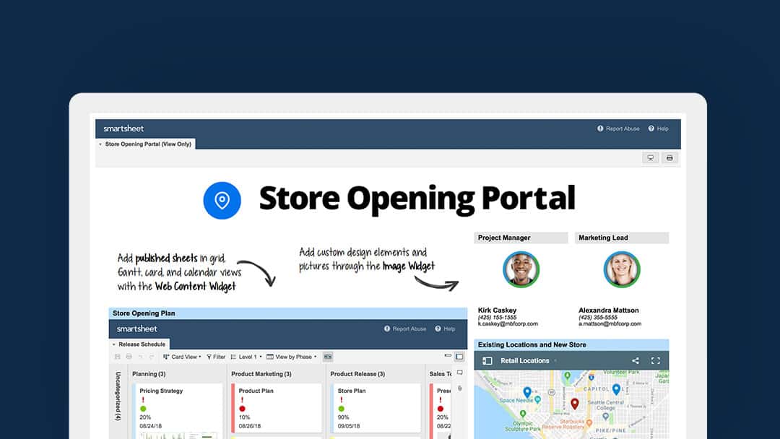Select the Release Schedule tab

coord(142,344)
